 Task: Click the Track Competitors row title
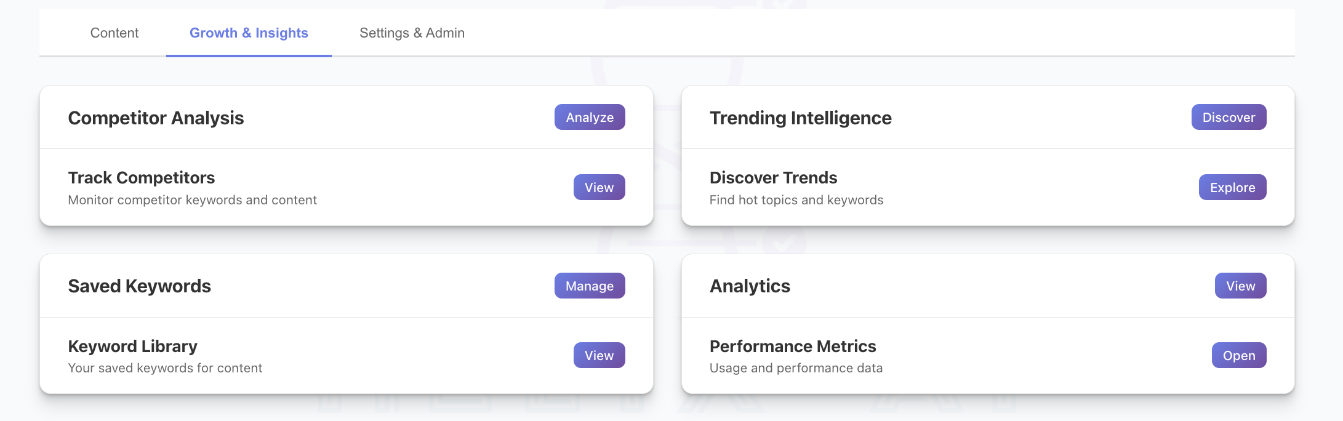tap(142, 178)
